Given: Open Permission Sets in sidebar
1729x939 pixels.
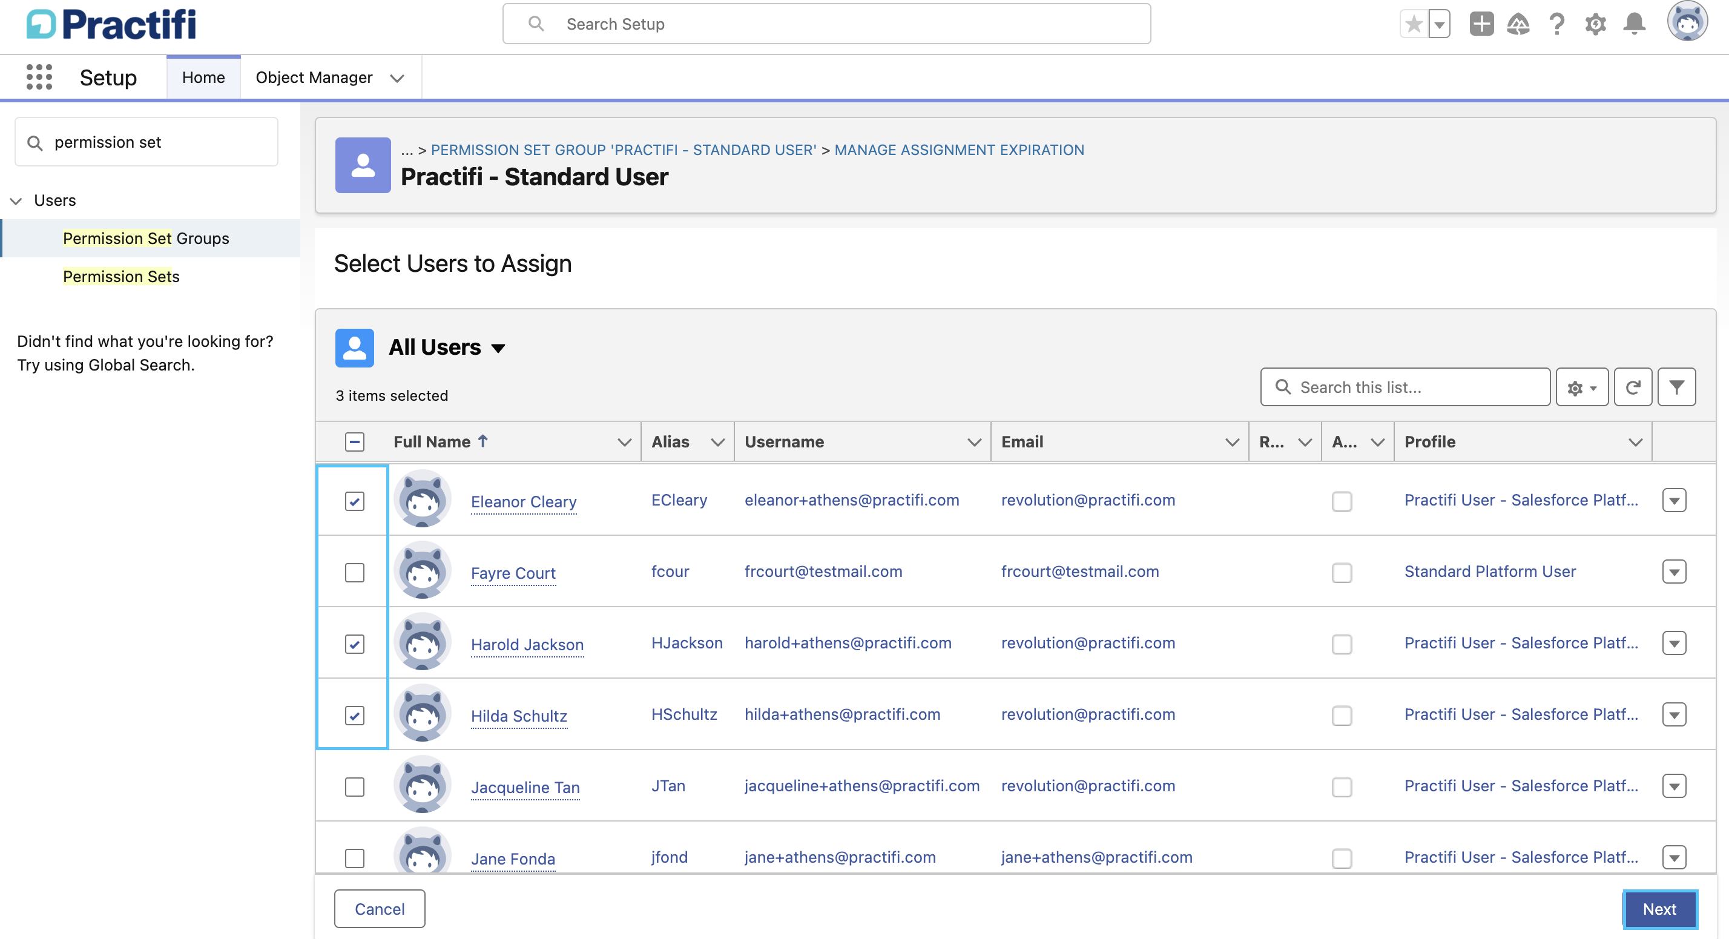Looking at the screenshot, I should point(121,277).
